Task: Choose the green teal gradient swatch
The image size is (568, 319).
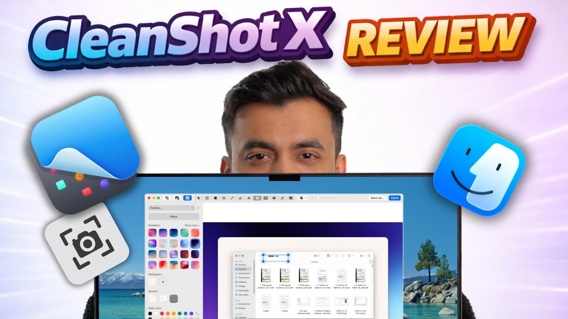Action: [x=185, y=233]
